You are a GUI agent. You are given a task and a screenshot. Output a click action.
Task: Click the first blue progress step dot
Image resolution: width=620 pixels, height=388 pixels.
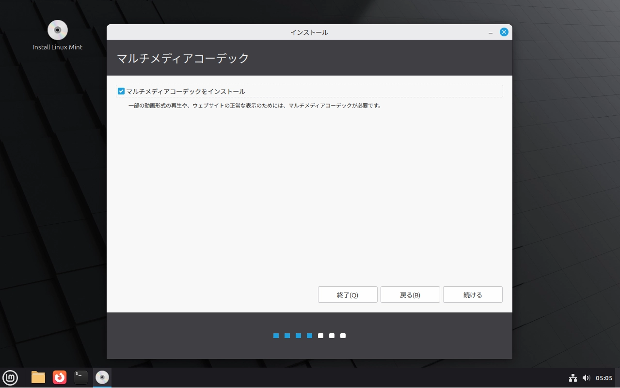click(x=276, y=336)
